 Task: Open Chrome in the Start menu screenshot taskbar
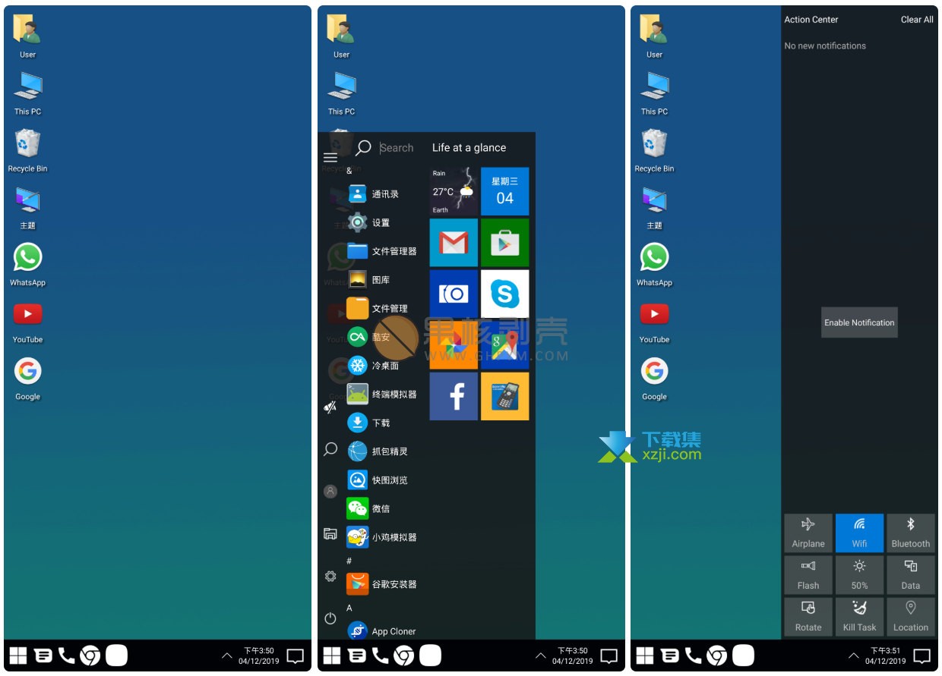(x=403, y=656)
